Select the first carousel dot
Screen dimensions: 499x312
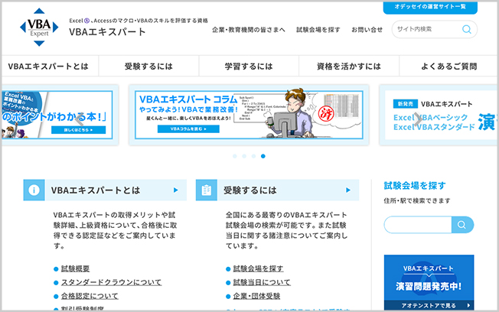click(234, 156)
